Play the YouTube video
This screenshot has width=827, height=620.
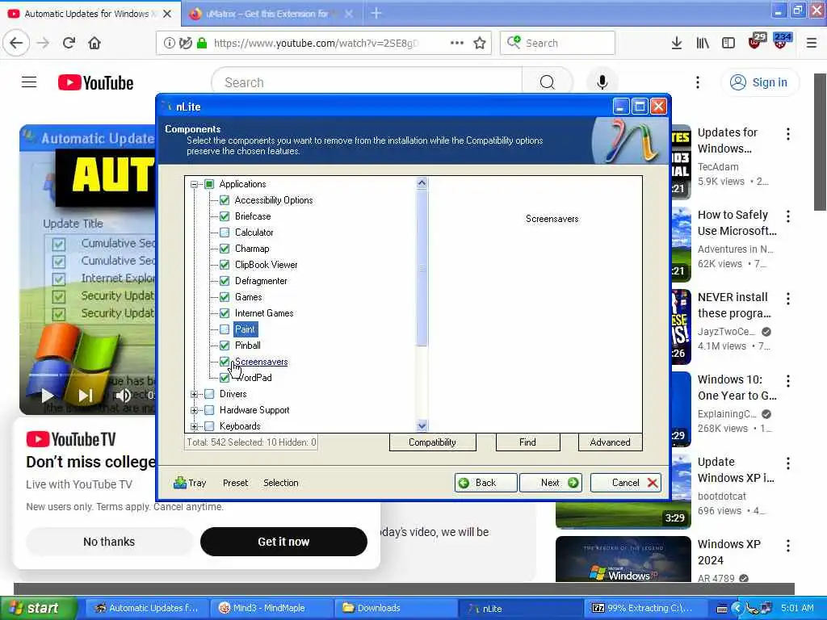point(47,395)
